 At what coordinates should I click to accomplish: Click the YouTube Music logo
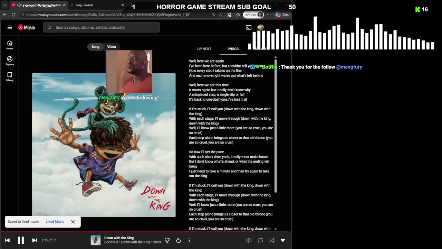coord(26,27)
